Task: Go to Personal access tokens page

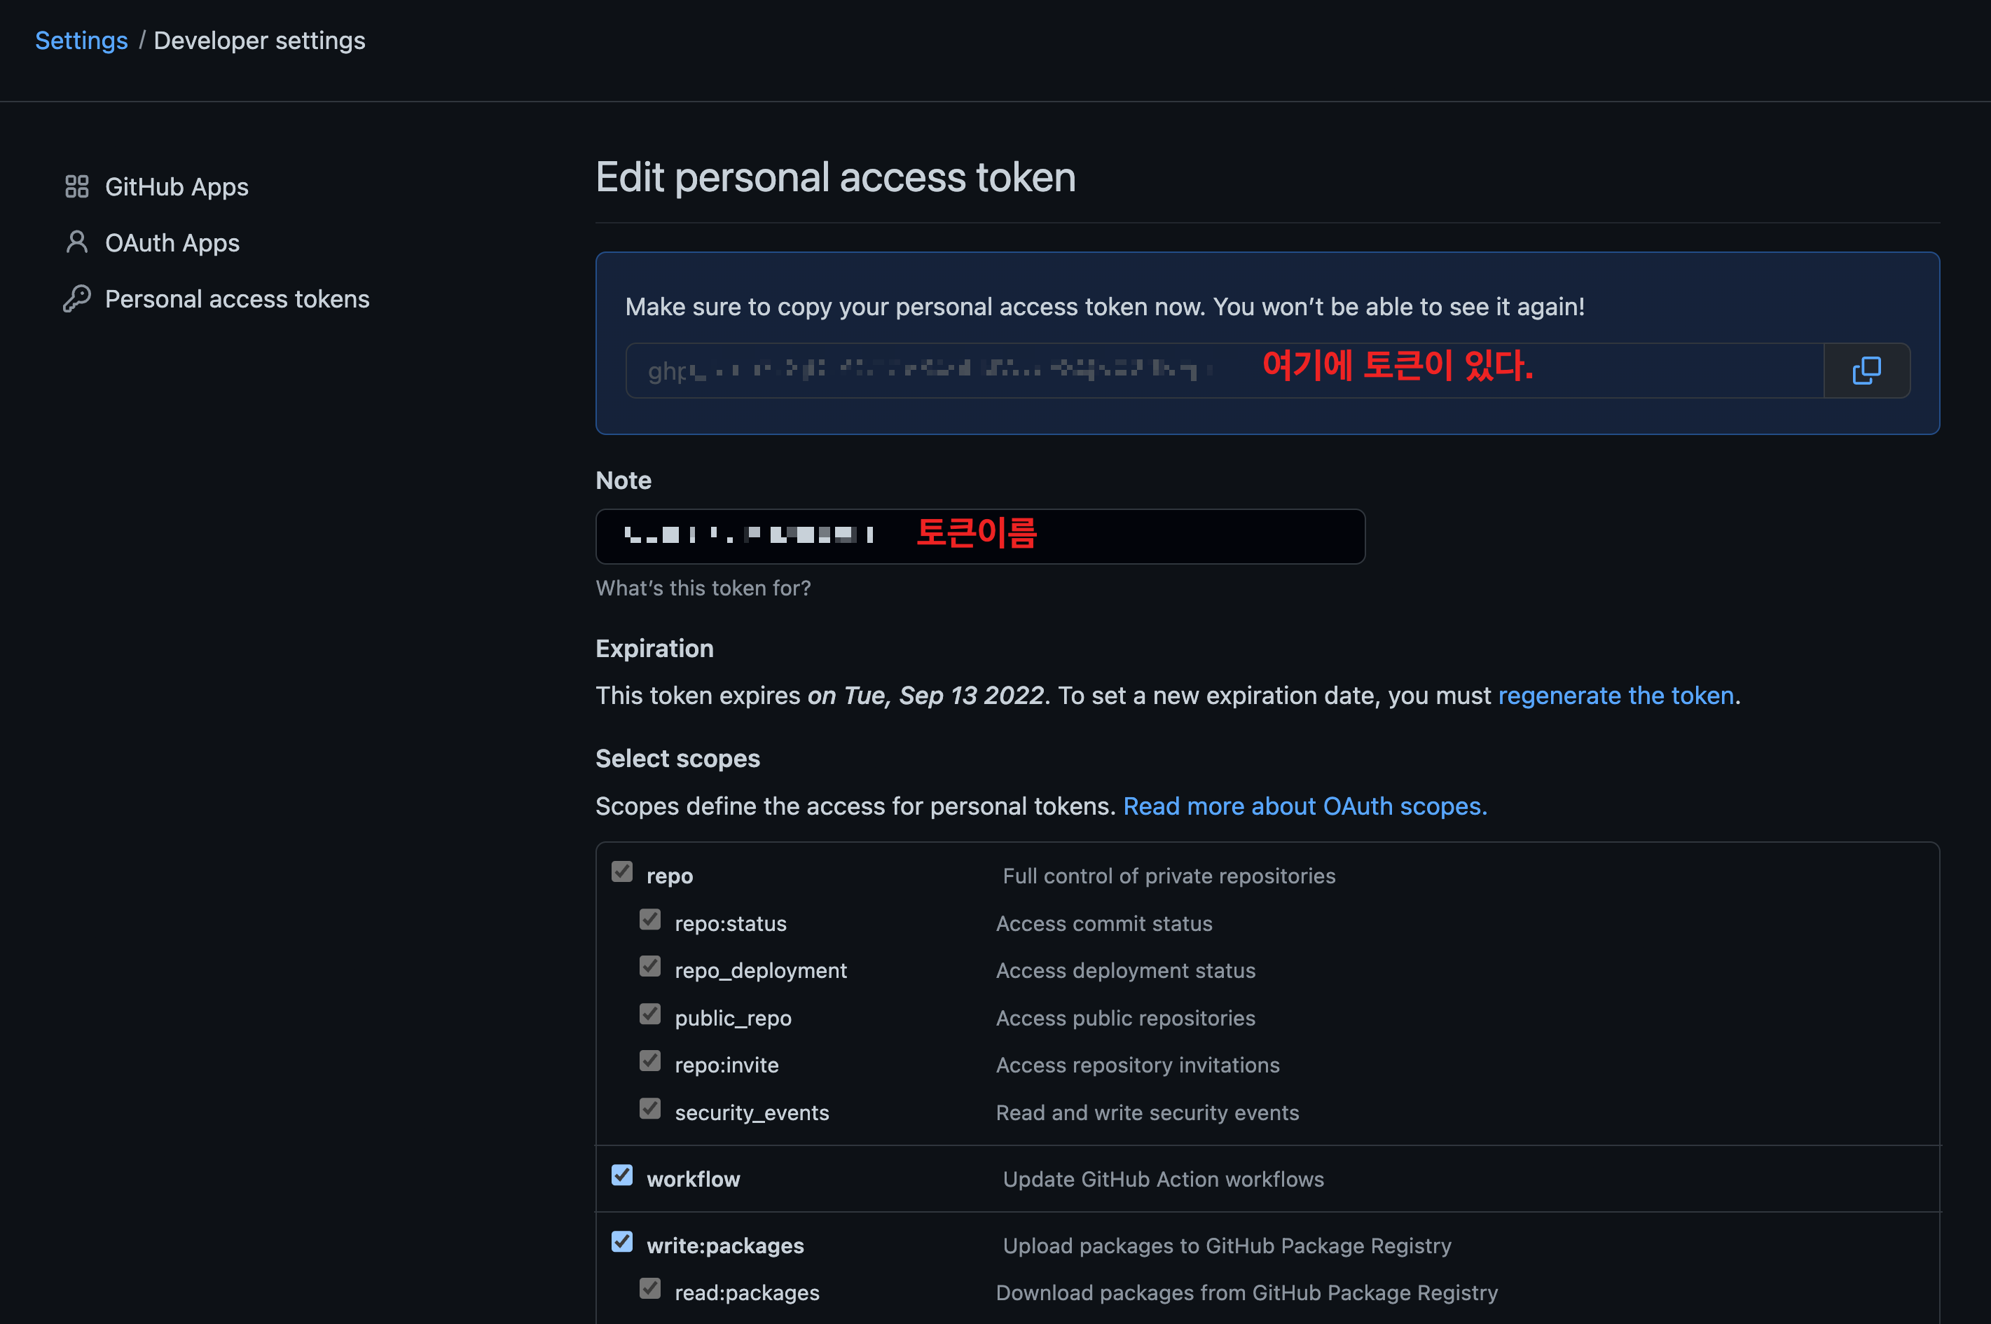Action: pos(237,299)
